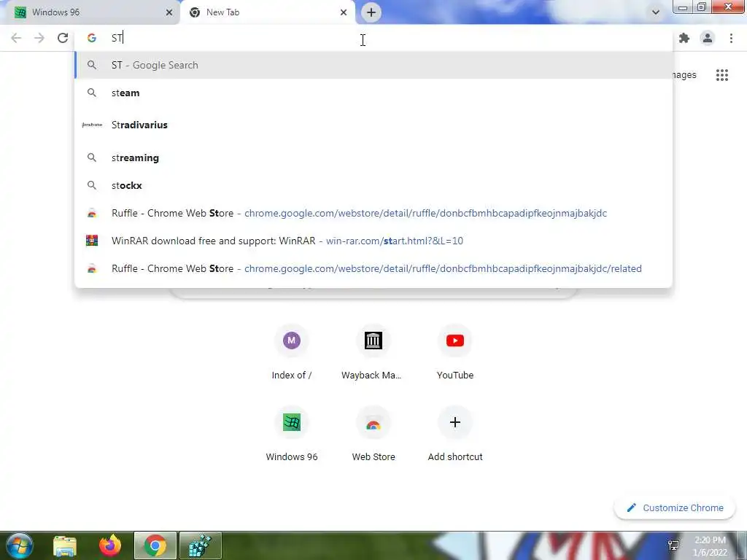Viewport: 747px width, 560px height.
Task: Add a new shortcut with plus tile
Action: coord(455,435)
